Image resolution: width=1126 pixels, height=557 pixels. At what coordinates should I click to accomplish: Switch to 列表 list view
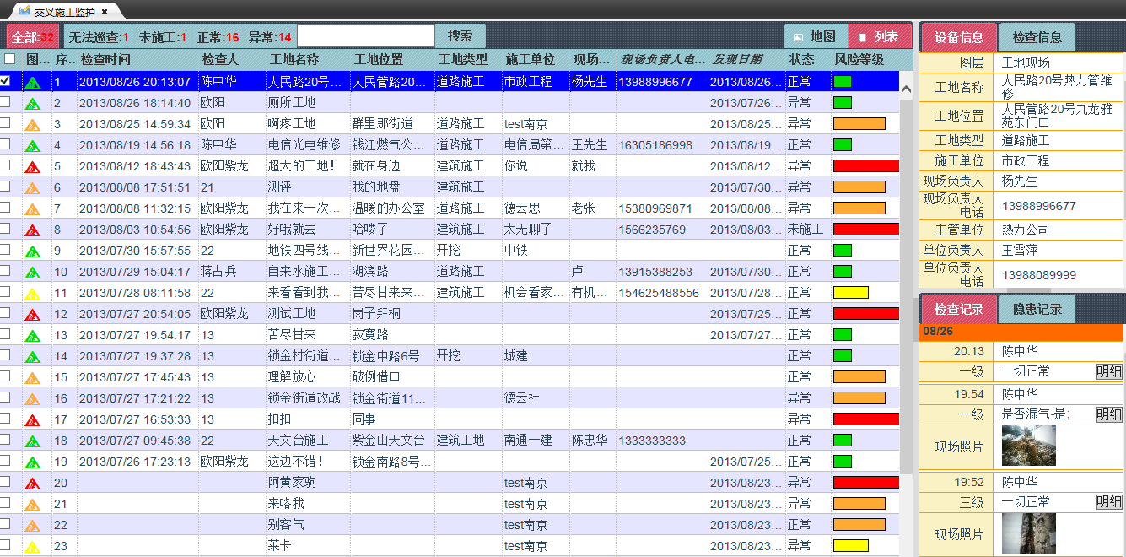tap(880, 36)
